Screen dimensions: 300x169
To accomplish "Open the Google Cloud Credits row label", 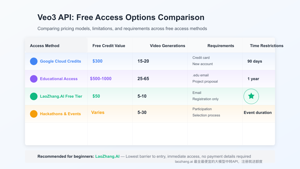I will [x=60, y=61].
